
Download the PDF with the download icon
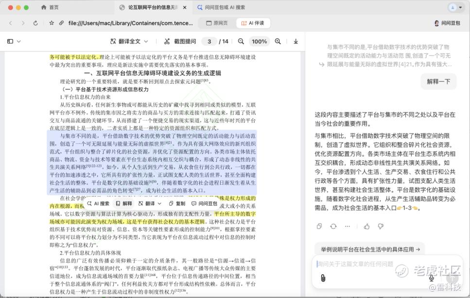point(296,41)
